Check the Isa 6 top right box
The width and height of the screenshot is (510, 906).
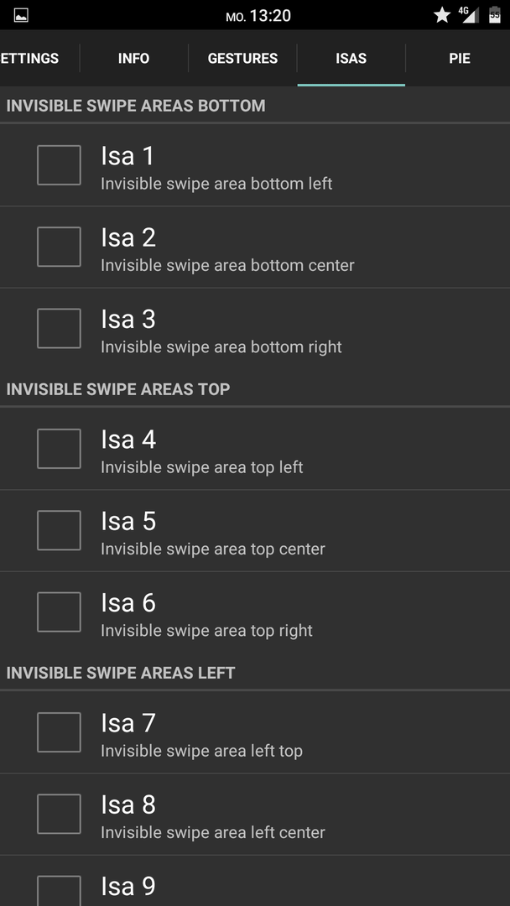pos(59,612)
